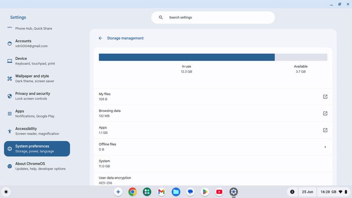Click the Available 3.7 GB label
Viewport: 352px width, 198px height.
coord(301,69)
